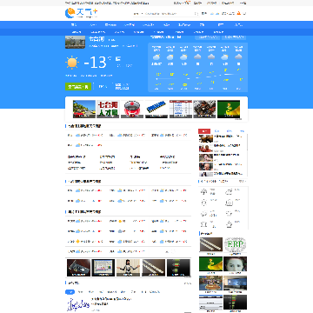Open the casino table thumbnail in sidebar
313x313 pixels.
(x=211, y=283)
